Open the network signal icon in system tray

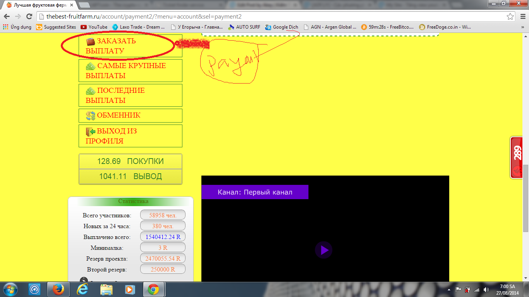tap(477, 289)
